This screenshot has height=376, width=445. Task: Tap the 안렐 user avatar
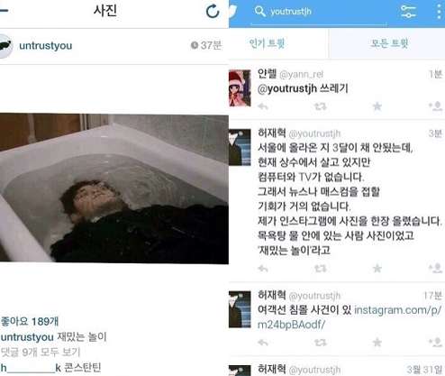(x=240, y=87)
